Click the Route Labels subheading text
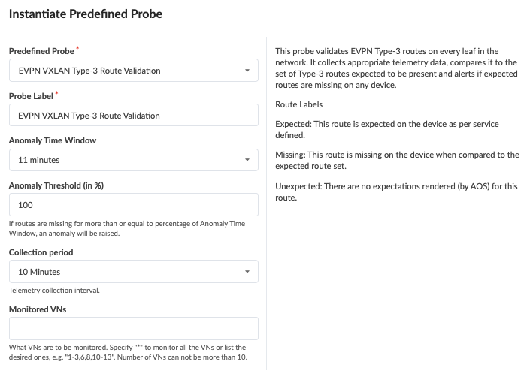The image size is (530, 374). point(299,105)
